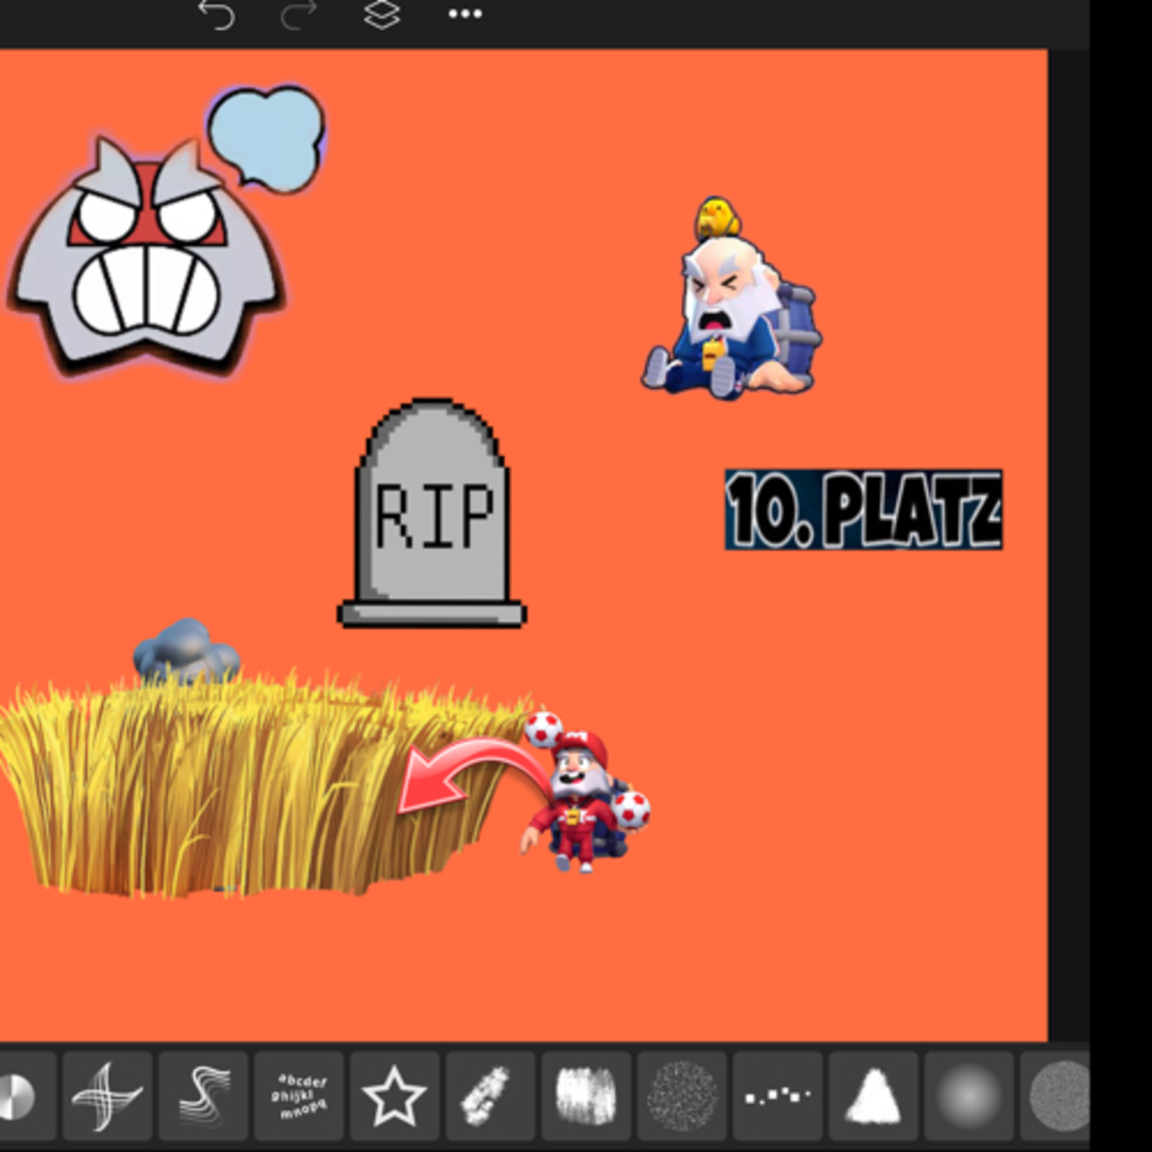Select the speckled circle brush

click(682, 1096)
